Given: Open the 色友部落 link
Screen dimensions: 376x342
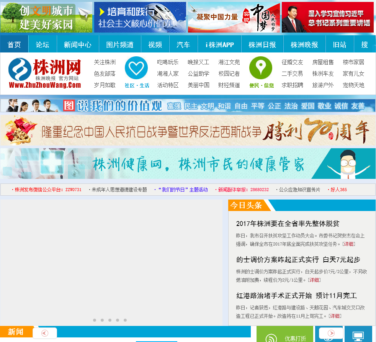Looking at the screenshot, I should [105, 74].
